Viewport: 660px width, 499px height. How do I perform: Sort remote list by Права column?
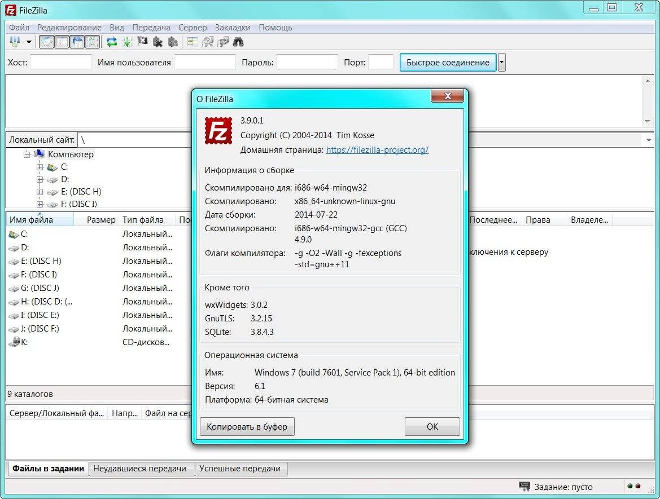(x=543, y=219)
